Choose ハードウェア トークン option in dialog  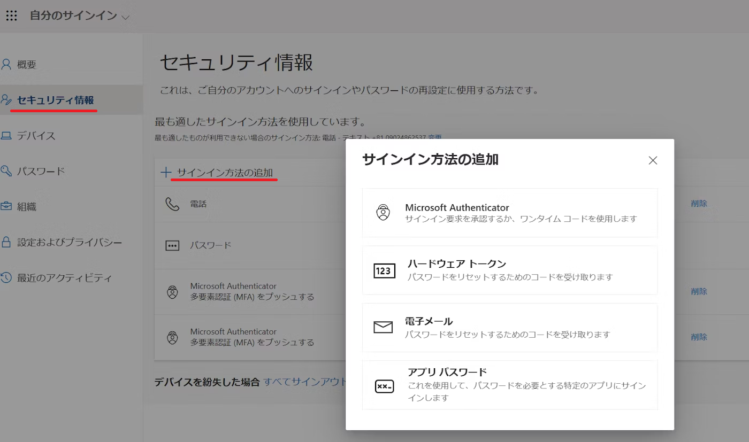(x=510, y=270)
